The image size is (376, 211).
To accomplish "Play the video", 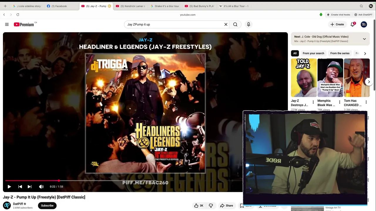I will [9, 186].
